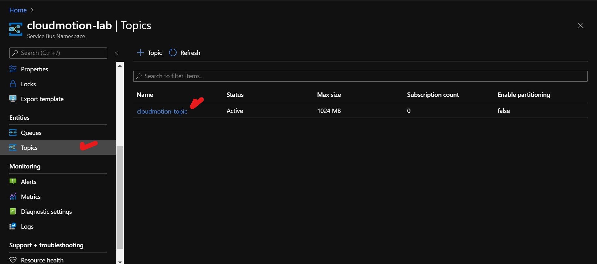
Task: Click the Locks padlock icon
Action: (13, 84)
